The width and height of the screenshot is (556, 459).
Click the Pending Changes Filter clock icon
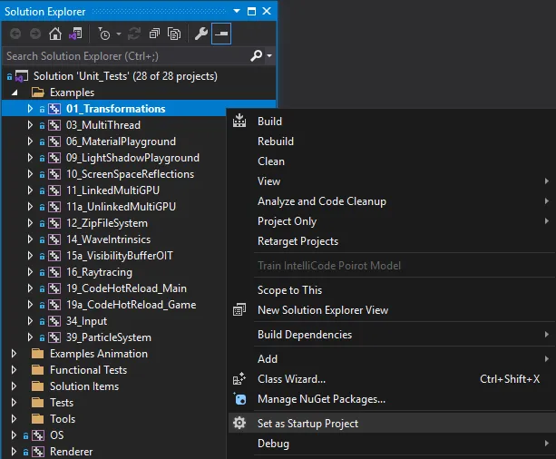coord(104,34)
